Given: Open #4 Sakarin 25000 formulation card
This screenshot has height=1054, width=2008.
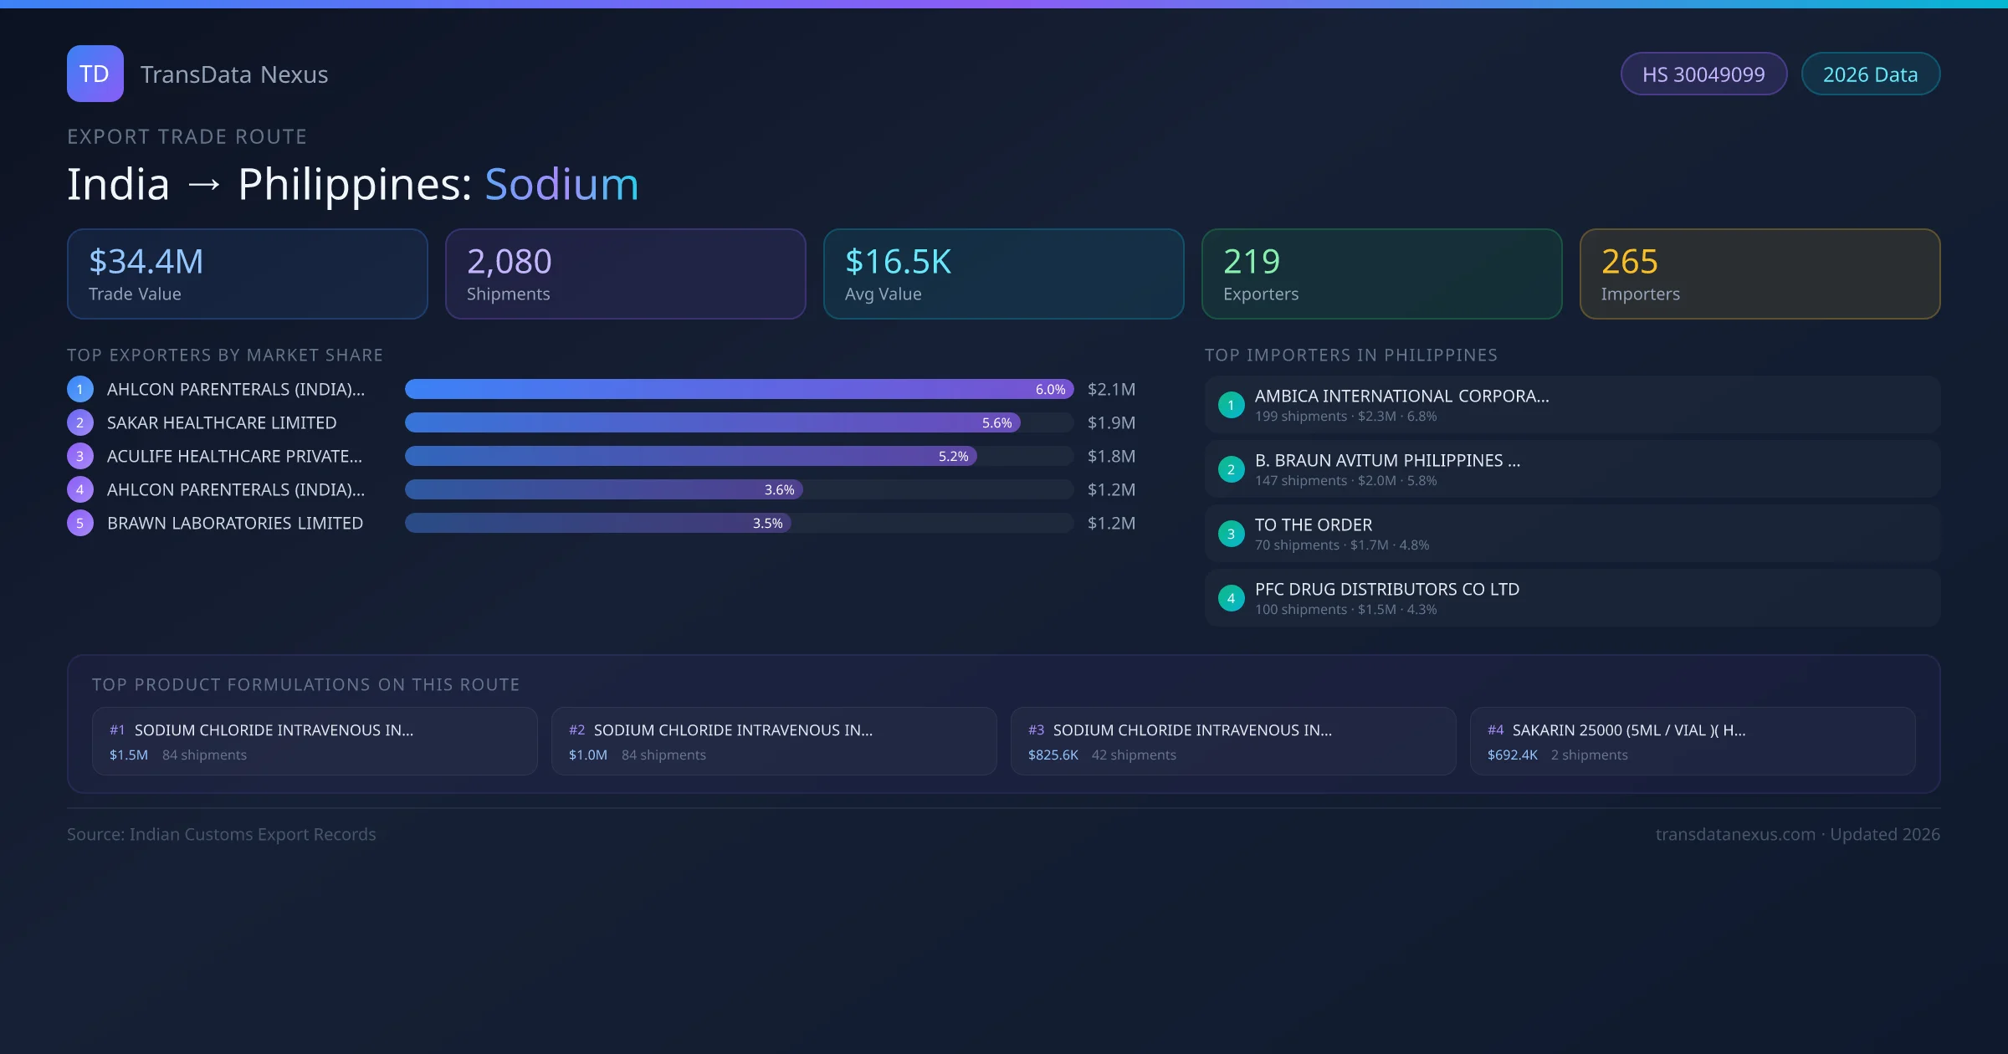Looking at the screenshot, I should tap(1692, 741).
